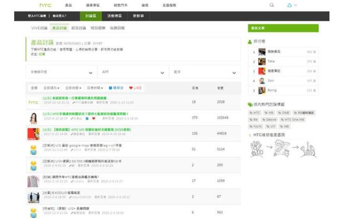Screen dimensions: 340x222
Task: Click the green person icon beside 排行榜
Action: click(x=250, y=42)
